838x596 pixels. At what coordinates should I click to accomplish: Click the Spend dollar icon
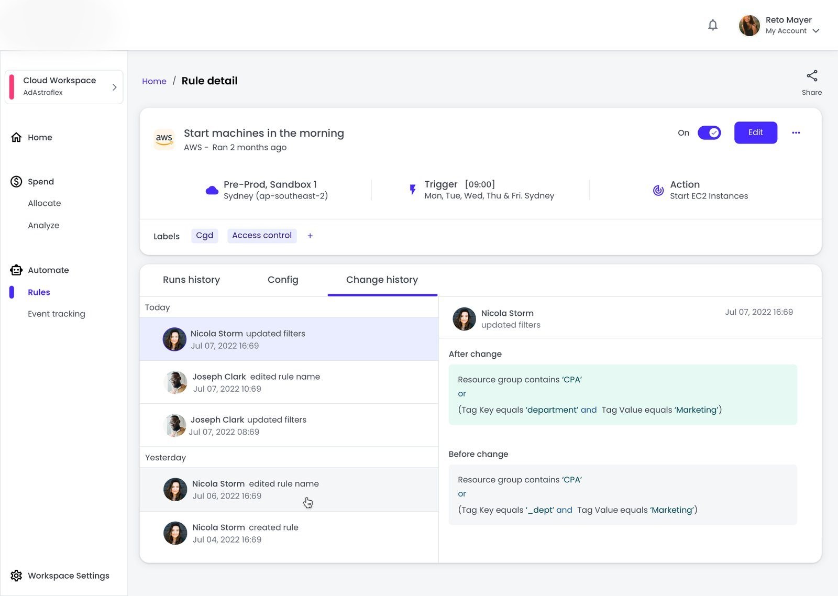16,181
